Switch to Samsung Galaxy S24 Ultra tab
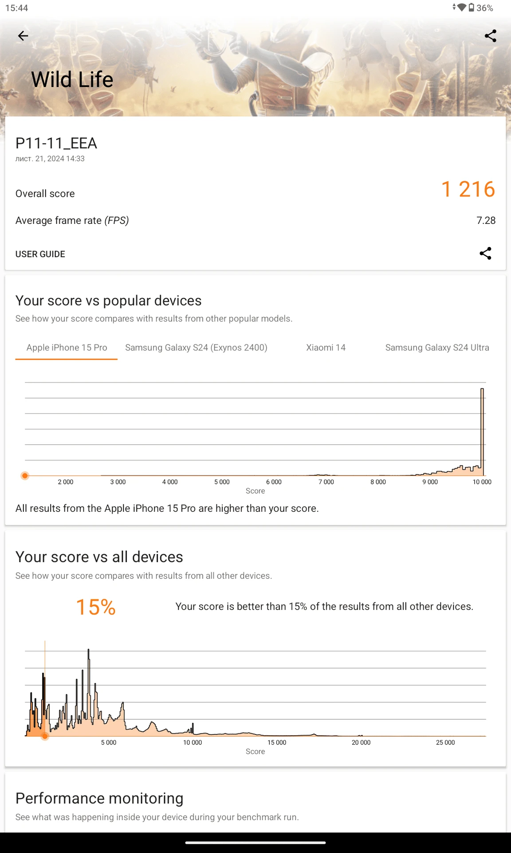The width and height of the screenshot is (511, 853). 437,347
